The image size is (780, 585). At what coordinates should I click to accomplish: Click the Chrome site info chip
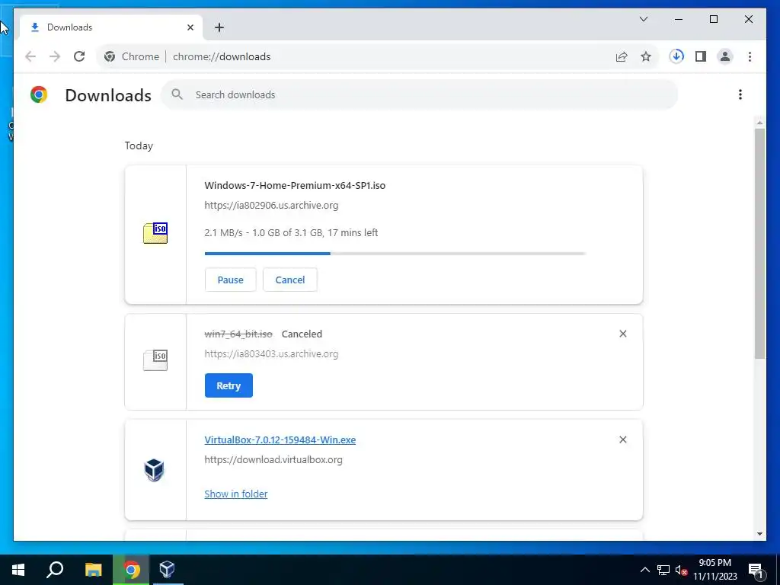coord(132,56)
